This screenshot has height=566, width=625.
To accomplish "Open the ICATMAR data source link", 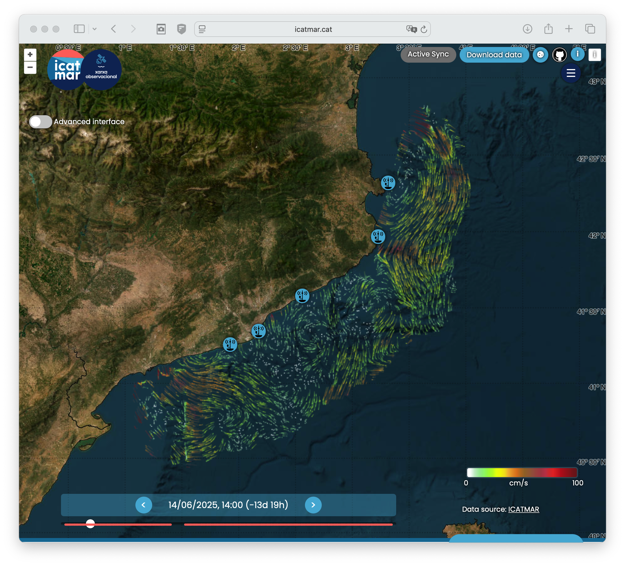I will coord(523,509).
